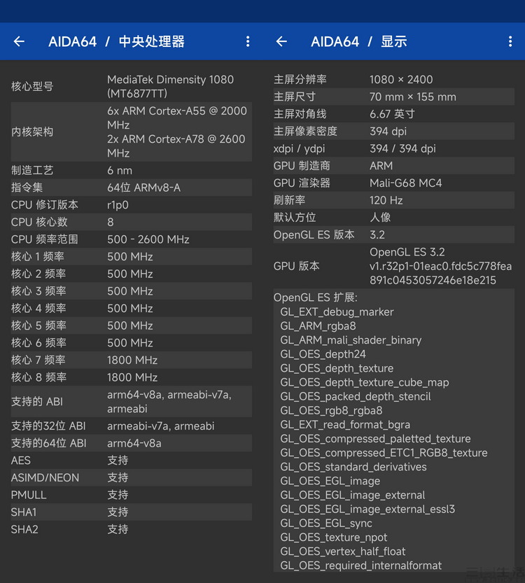
Task: Select MediaTek Dimensity 1080 value
Action: [x=170, y=86]
